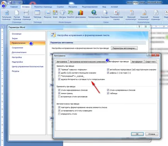Open the Разметка страницы tab
Image resolution: width=168 pixels, height=146 pixels.
[x=43, y=7]
